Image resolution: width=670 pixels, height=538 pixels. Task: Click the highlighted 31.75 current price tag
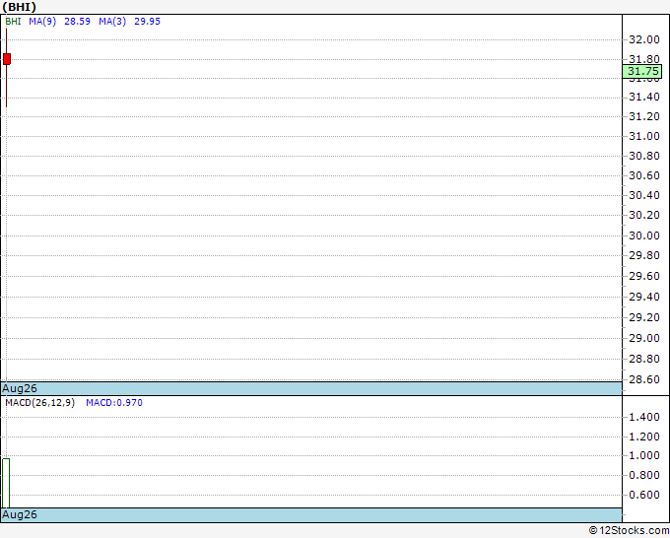click(x=641, y=71)
